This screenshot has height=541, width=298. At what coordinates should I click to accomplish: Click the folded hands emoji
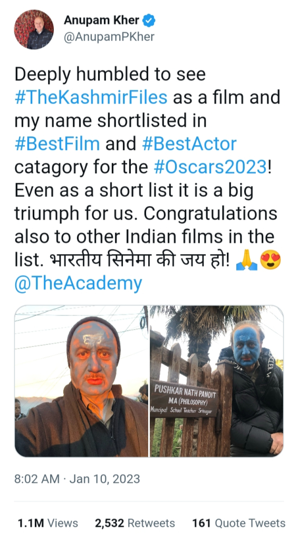[247, 260]
